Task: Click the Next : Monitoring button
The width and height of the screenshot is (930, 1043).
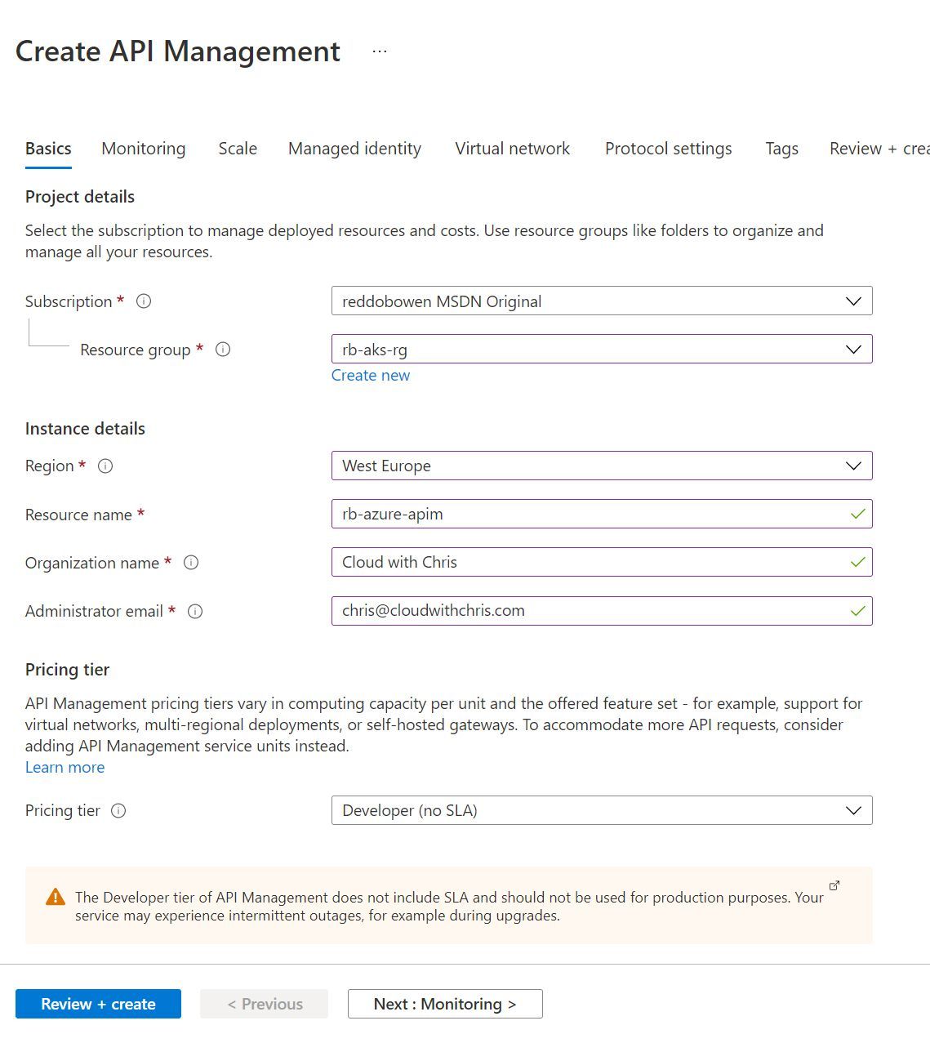Action: pos(445,1004)
